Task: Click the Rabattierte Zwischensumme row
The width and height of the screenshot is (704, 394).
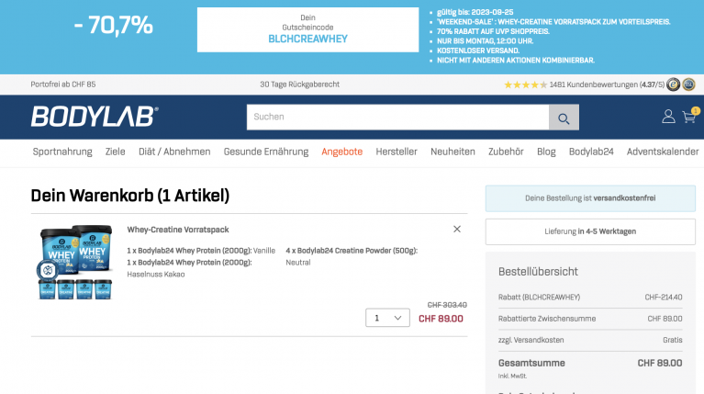Action: (x=590, y=319)
